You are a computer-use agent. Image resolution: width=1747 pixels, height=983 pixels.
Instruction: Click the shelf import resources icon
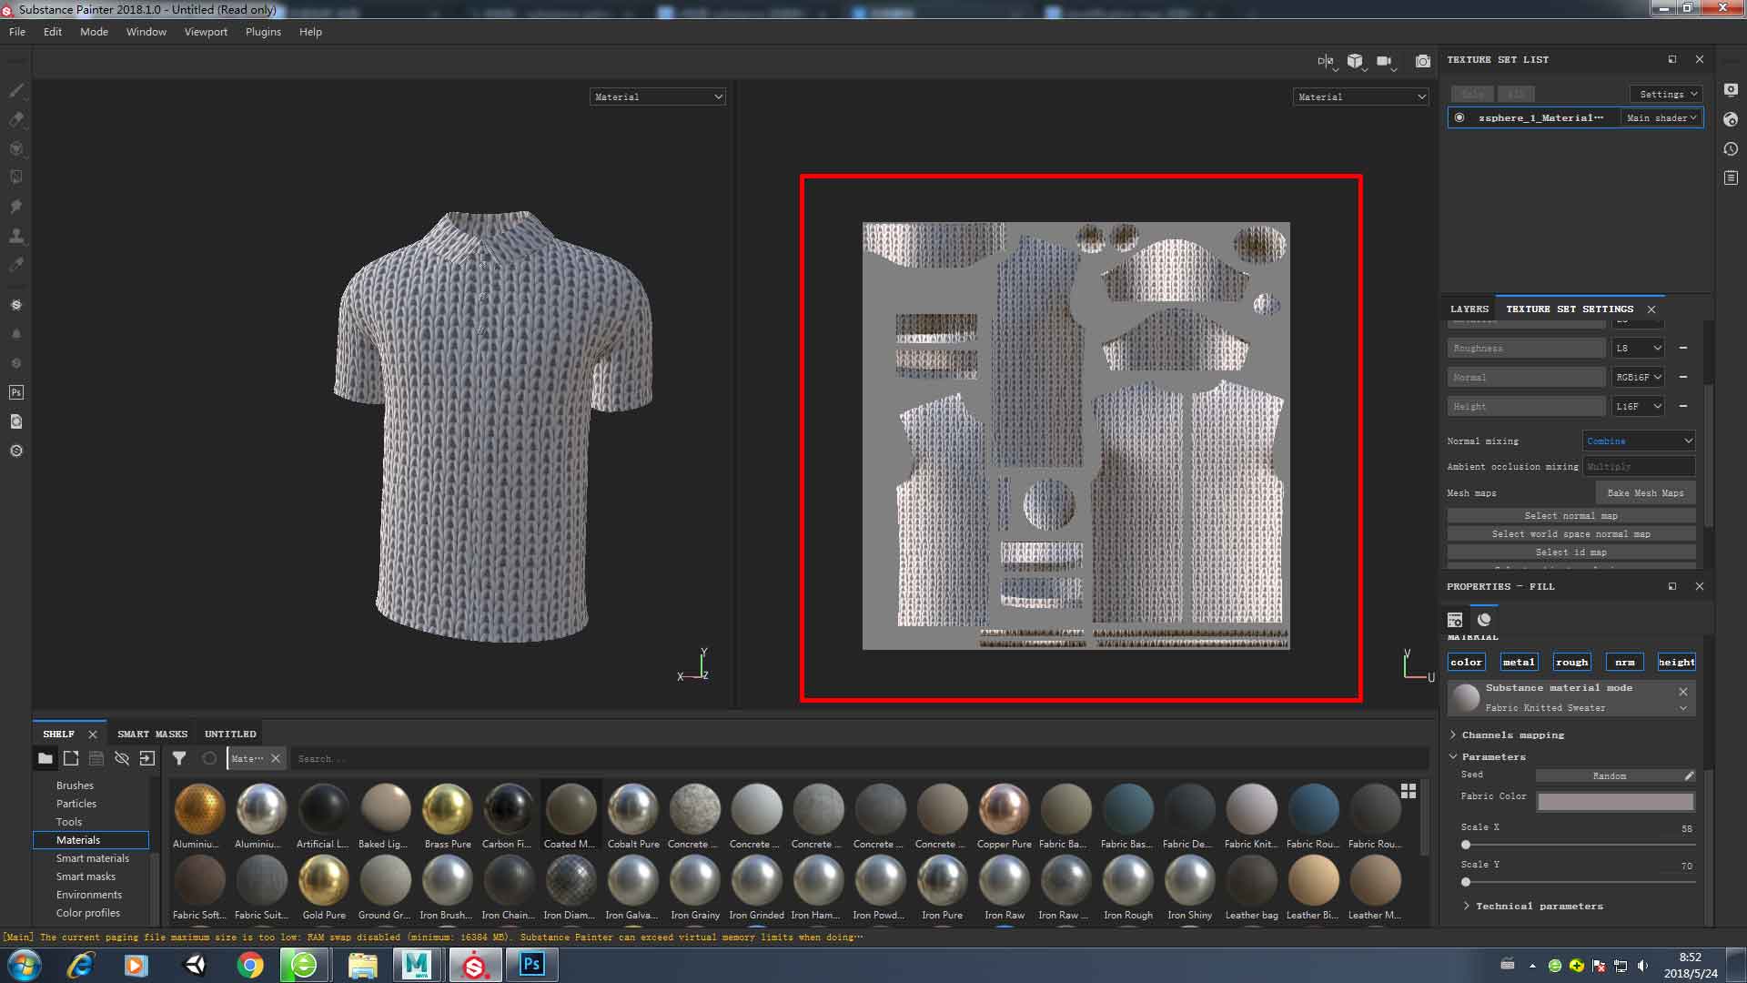point(147,758)
